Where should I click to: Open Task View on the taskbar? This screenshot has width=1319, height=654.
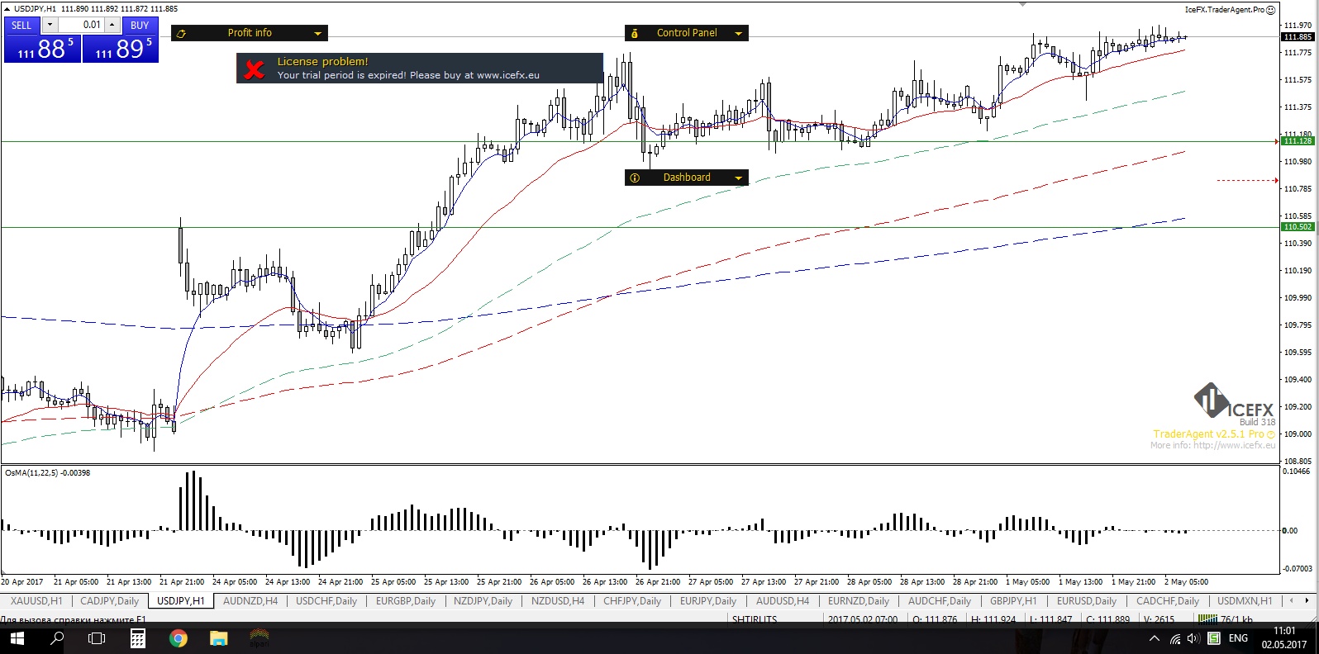97,638
